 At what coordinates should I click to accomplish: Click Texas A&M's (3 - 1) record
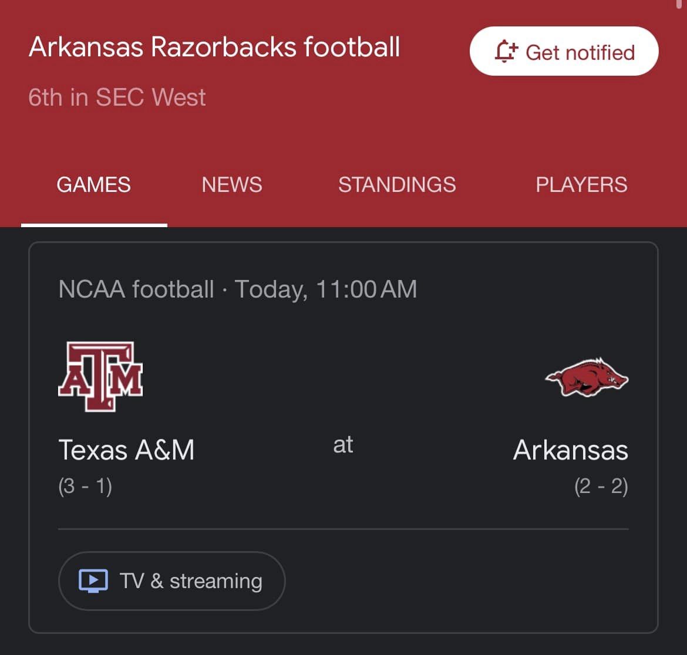[85, 487]
